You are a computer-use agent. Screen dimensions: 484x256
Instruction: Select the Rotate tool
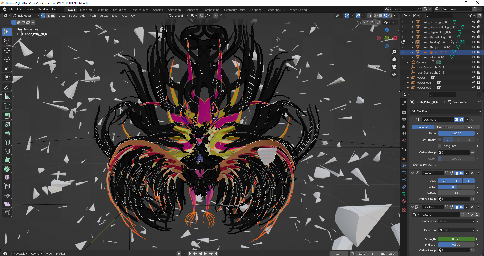click(x=7, y=59)
